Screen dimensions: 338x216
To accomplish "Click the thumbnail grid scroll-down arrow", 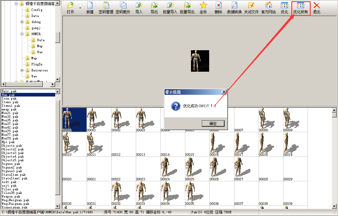I will 334,206.
